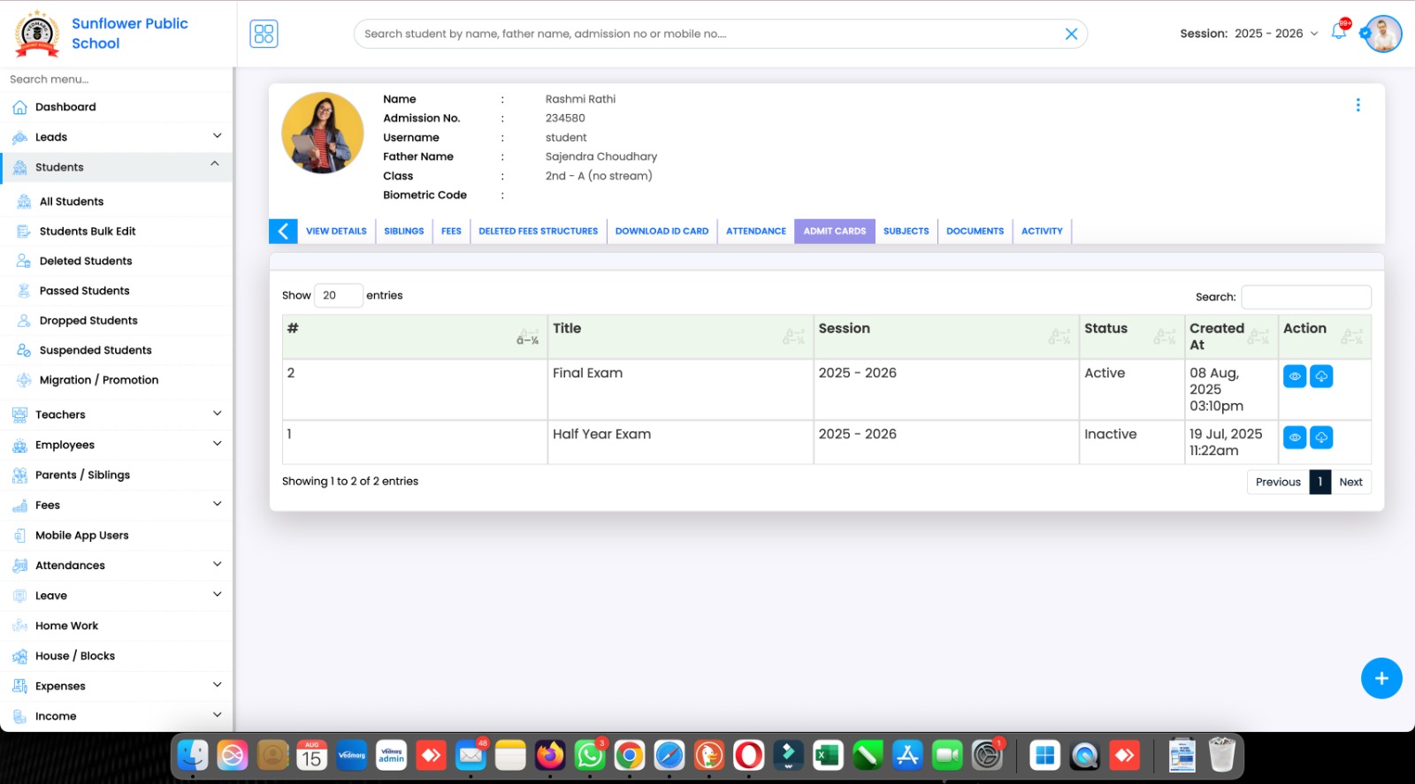The width and height of the screenshot is (1415, 784).
Task: Open the apps grid icon
Action: (264, 34)
